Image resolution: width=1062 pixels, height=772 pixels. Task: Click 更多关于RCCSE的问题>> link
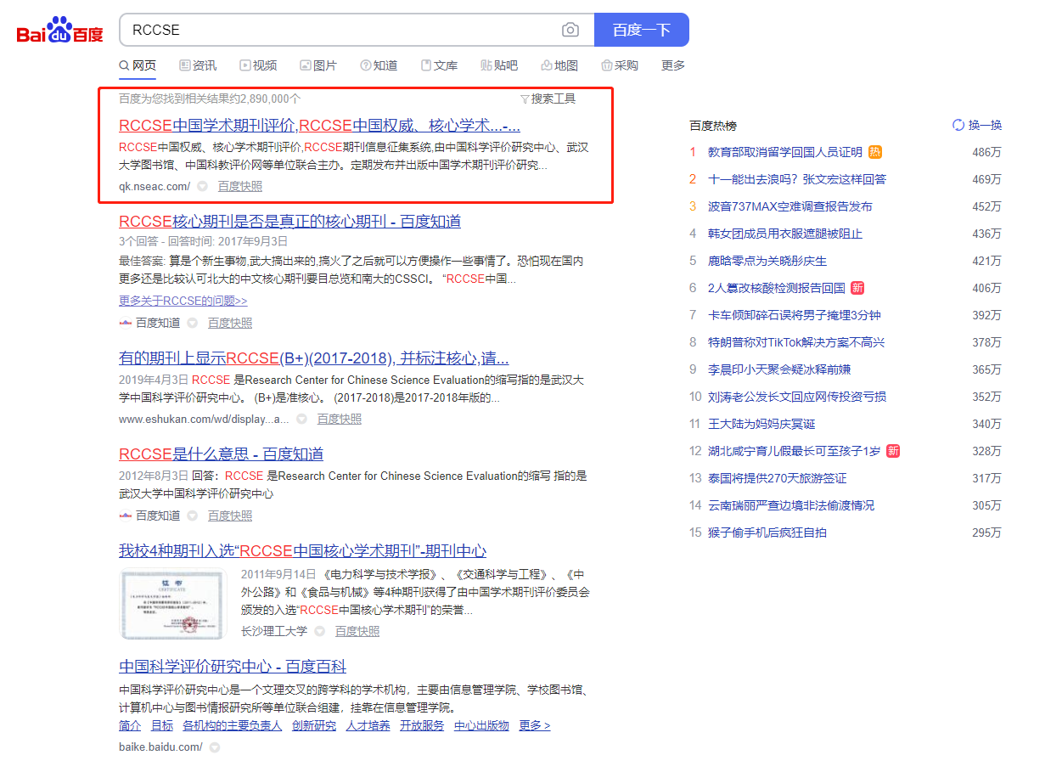[x=183, y=301]
